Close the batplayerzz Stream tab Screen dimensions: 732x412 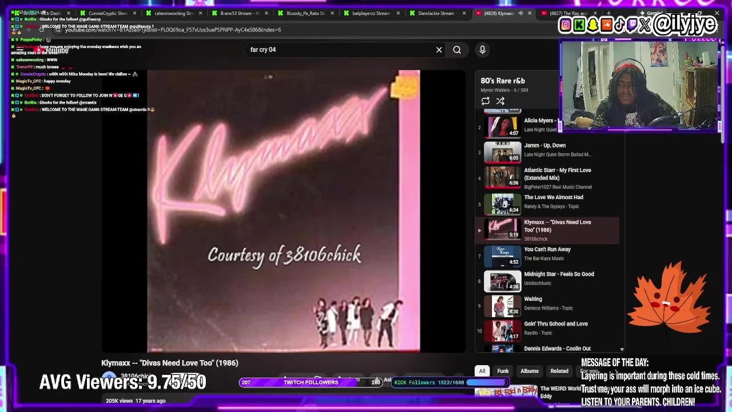click(x=397, y=13)
